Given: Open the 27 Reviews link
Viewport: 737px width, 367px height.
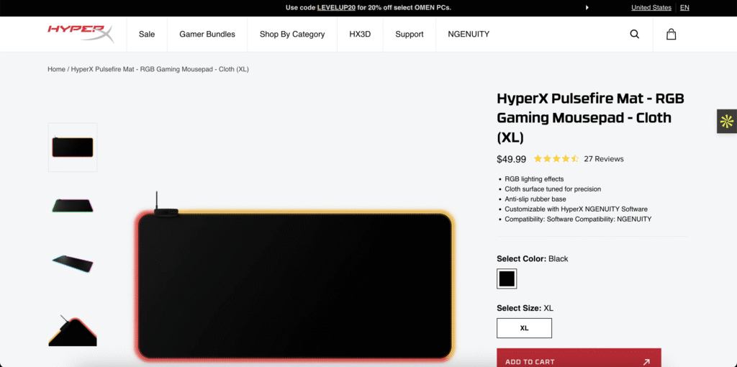Looking at the screenshot, I should coord(604,159).
